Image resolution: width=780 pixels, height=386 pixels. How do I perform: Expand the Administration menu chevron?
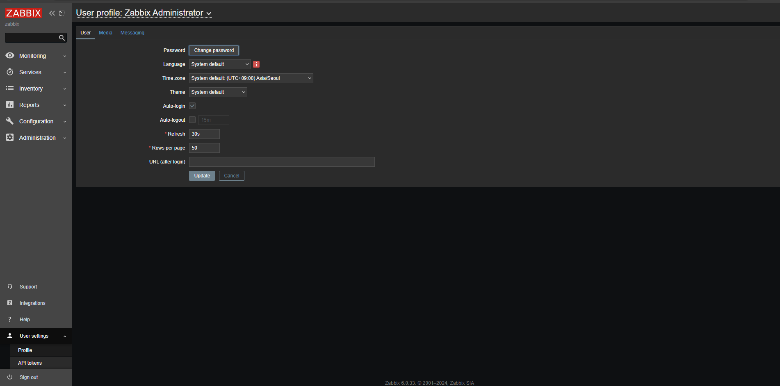pyautogui.click(x=65, y=138)
